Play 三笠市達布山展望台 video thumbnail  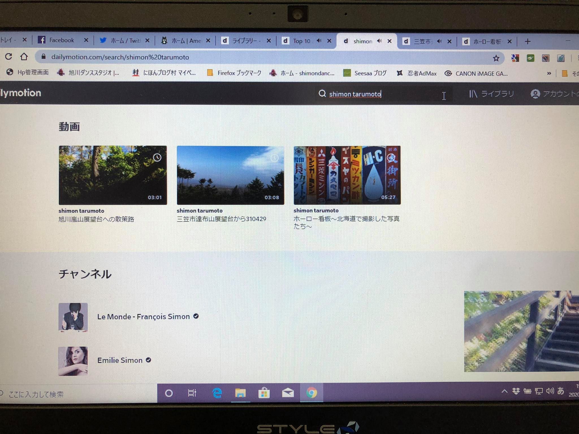[230, 175]
